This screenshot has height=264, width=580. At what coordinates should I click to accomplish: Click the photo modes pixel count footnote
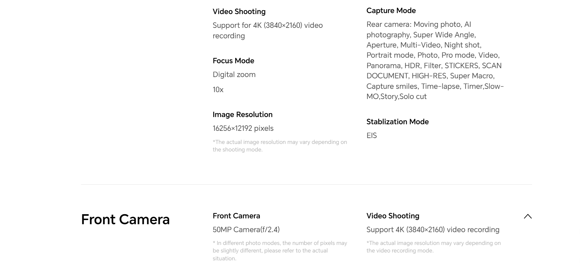pos(280,251)
